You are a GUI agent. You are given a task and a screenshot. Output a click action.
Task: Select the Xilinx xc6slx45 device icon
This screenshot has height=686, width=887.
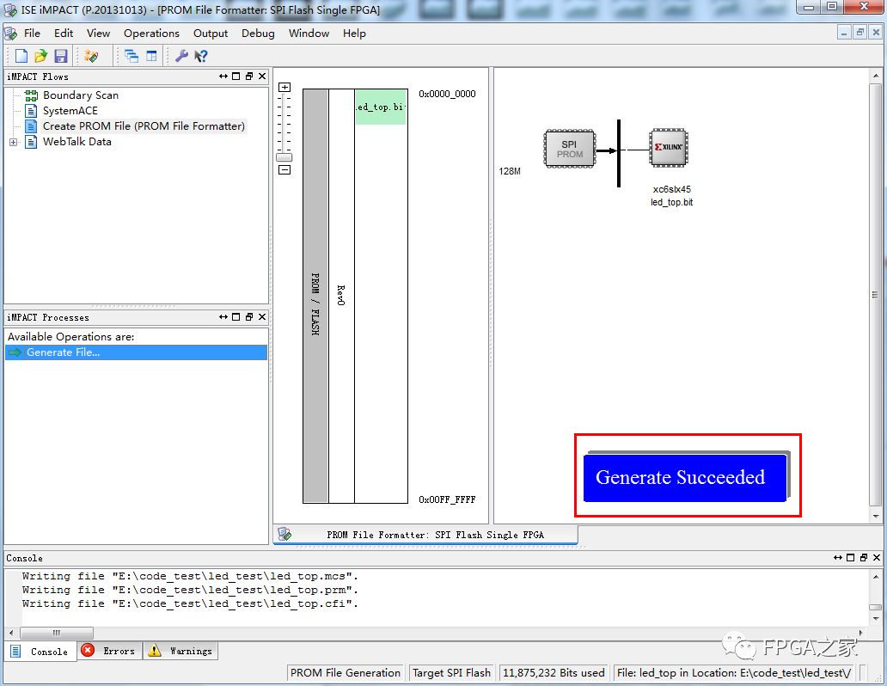[669, 148]
